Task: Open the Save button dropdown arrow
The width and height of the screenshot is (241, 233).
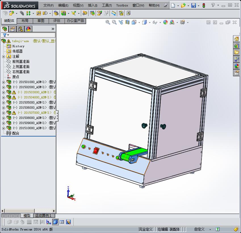Action: point(198,6)
